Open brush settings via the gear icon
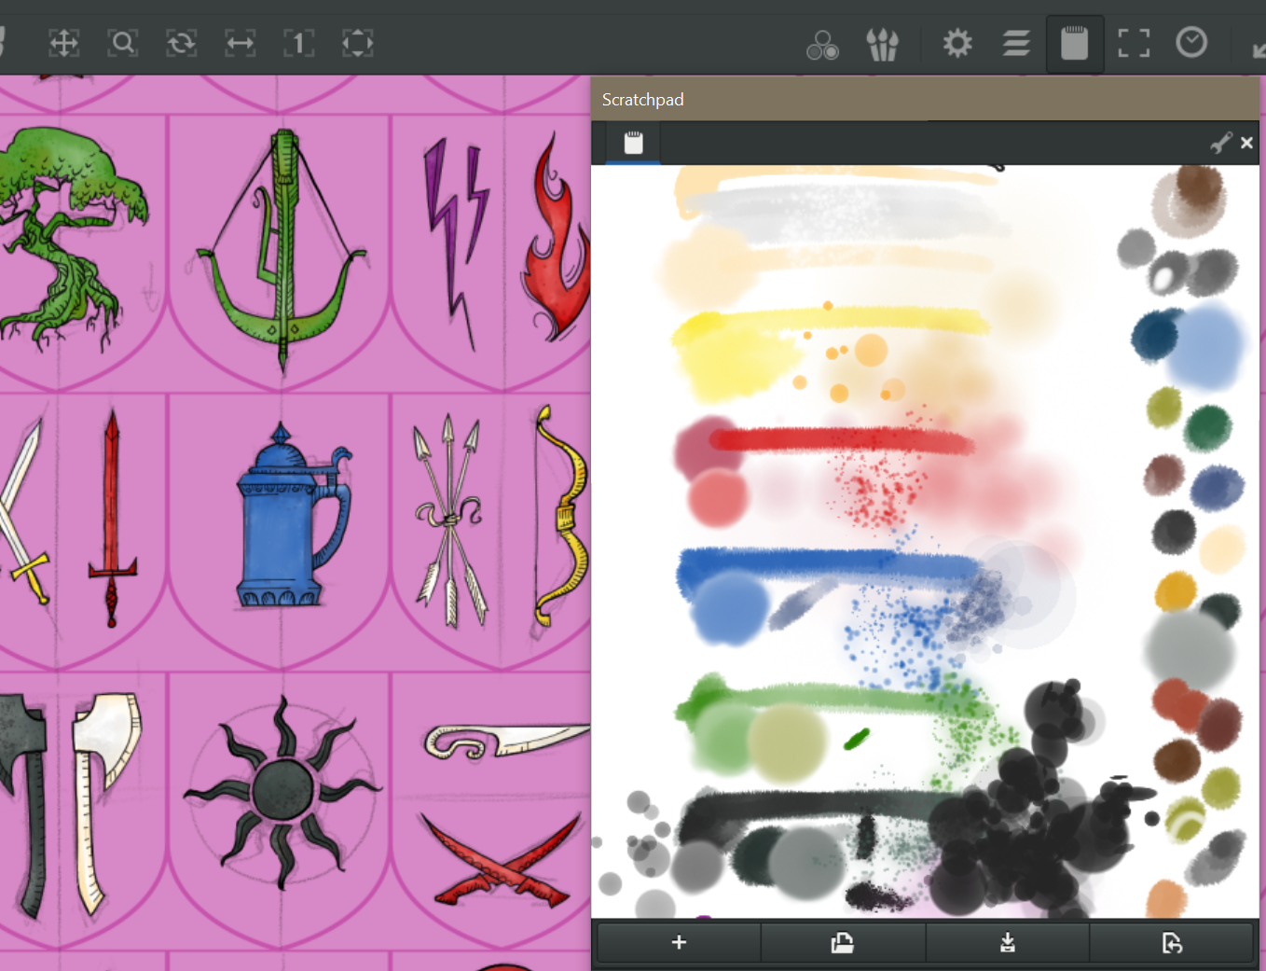 (x=957, y=43)
